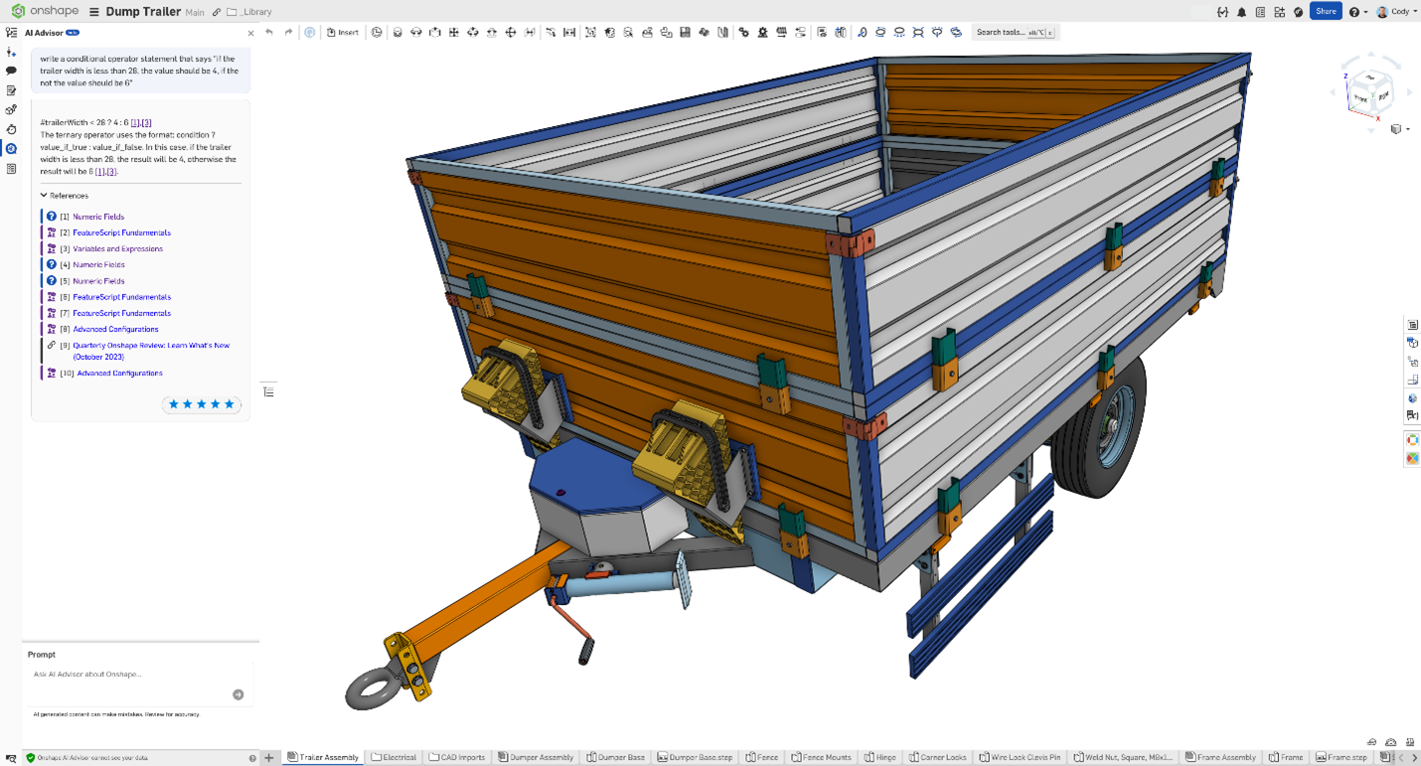Image resolution: width=1421 pixels, height=766 pixels.
Task: Open the Advanced Configurations reference number 8
Action: [115, 329]
